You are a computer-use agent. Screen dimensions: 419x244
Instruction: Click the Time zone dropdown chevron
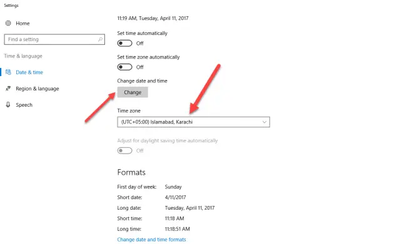(x=265, y=122)
